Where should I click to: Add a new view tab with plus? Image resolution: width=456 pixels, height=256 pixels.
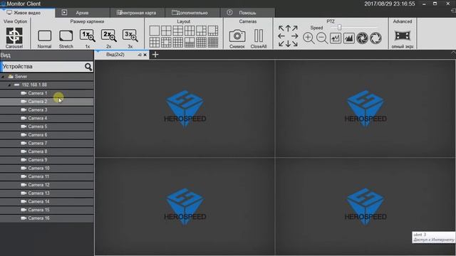tap(155, 54)
